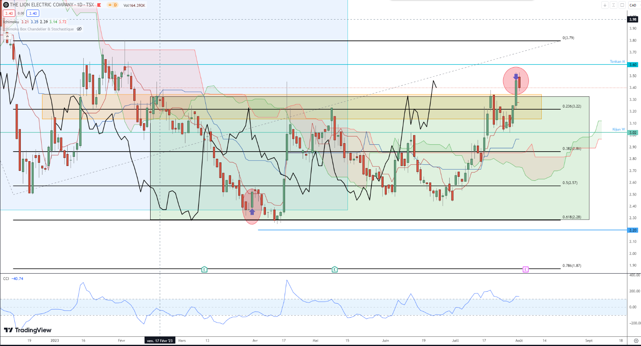Click the Ichimoku Box Chandelier & Stochastique label

click(38, 29)
